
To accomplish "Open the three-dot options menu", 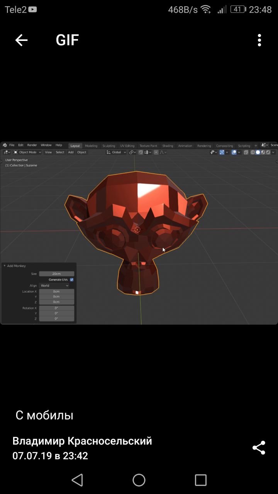I will pos(259,40).
